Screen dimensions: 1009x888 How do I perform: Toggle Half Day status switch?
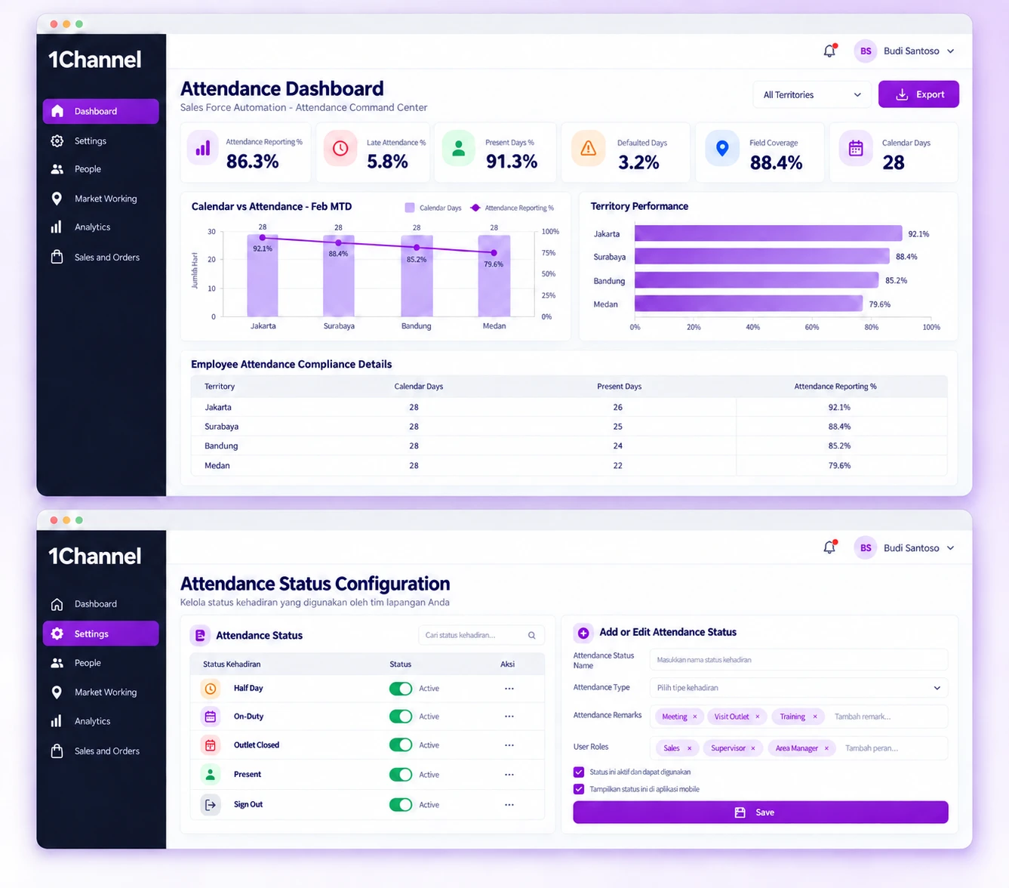pyautogui.click(x=401, y=689)
